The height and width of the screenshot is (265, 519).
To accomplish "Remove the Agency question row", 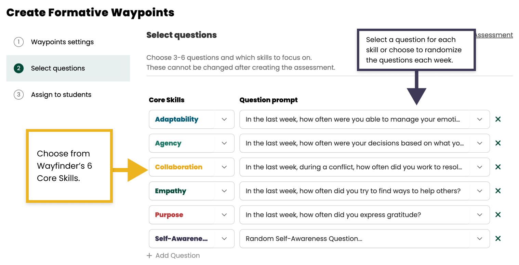I will [498, 143].
